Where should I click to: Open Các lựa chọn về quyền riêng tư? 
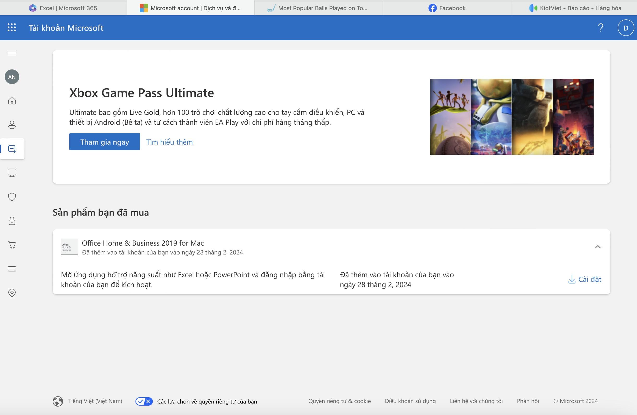pyautogui.click(x=207, y=401)
